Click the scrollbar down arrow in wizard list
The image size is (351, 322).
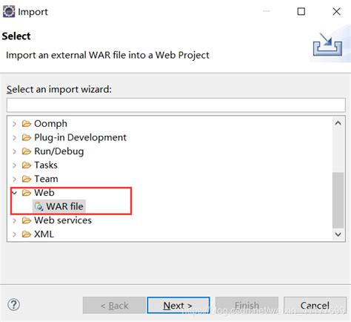(x=338, y=234)
